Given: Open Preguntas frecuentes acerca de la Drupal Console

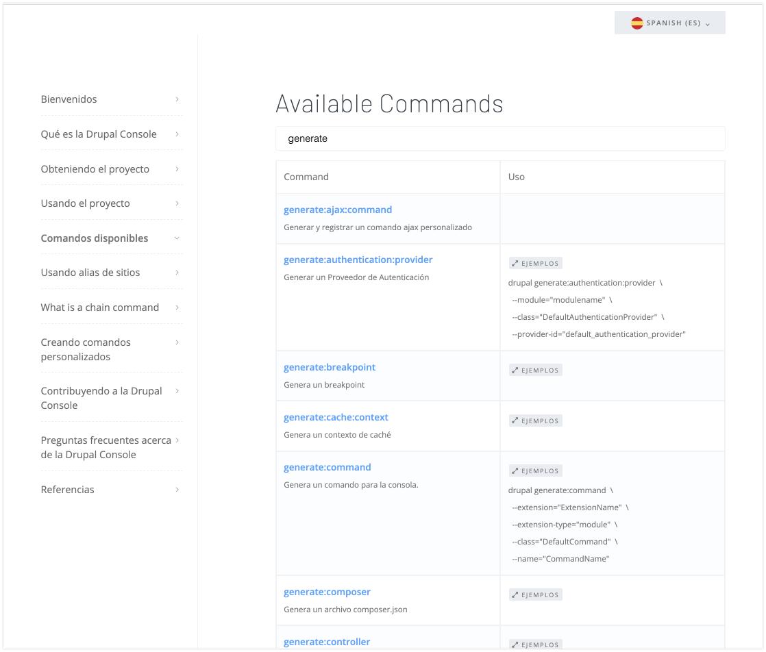Looking at the screenshot, I should (106, 447).
